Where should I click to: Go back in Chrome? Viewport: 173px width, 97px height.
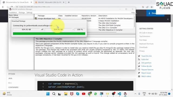[3, 7]
